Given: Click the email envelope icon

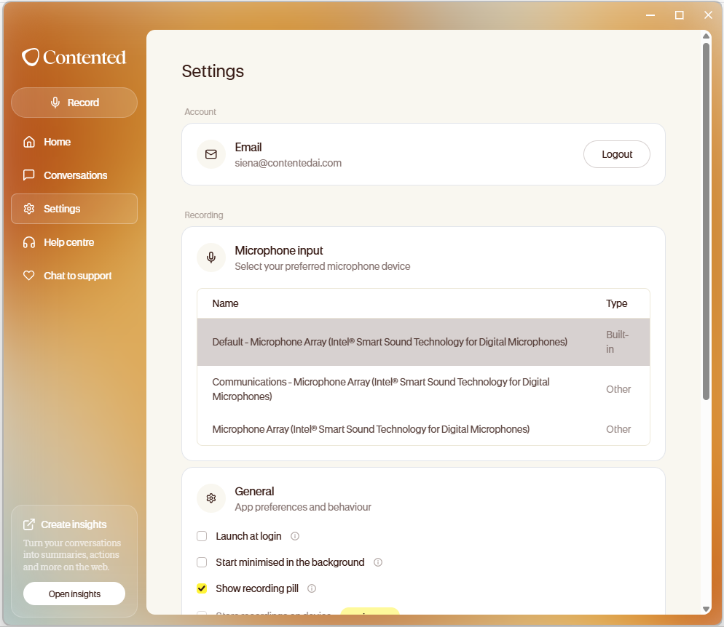Looking at the screenshot, I should [211, 154].
